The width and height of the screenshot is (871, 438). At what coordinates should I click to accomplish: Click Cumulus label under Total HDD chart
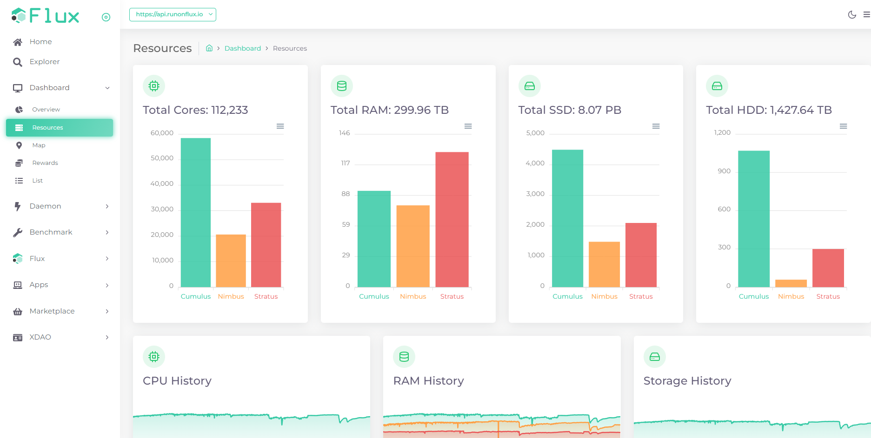(754, 296)
